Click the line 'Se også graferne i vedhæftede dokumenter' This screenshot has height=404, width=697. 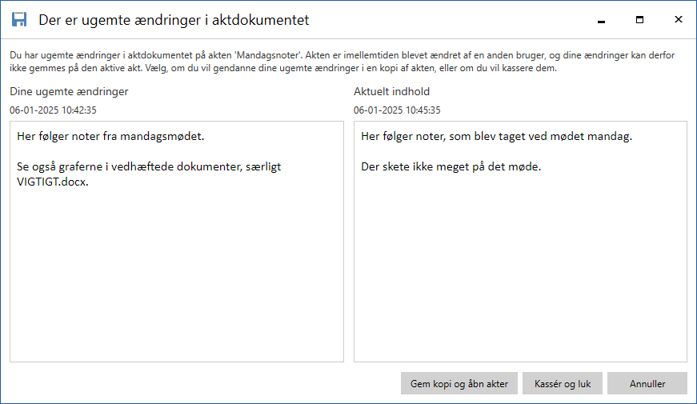click(x=148, y=167)
